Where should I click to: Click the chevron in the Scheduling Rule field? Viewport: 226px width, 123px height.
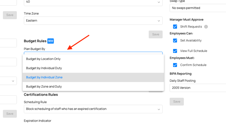tap(159, 109)
